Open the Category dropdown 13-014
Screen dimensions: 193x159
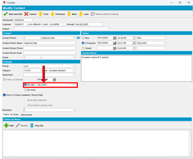coord(74,70)
